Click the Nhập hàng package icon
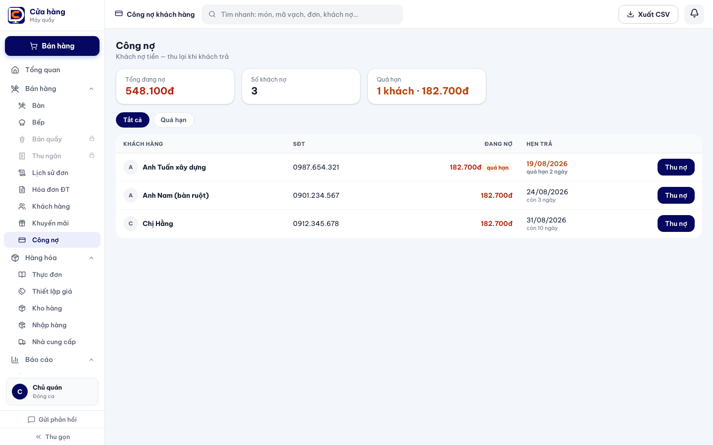Image resolution: width=713 pixels, height=445 pixels. point(22,325)
